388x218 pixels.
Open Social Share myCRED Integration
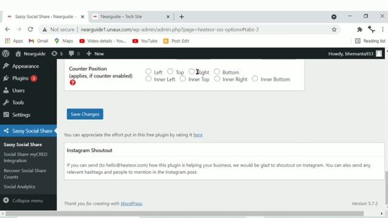25,157
